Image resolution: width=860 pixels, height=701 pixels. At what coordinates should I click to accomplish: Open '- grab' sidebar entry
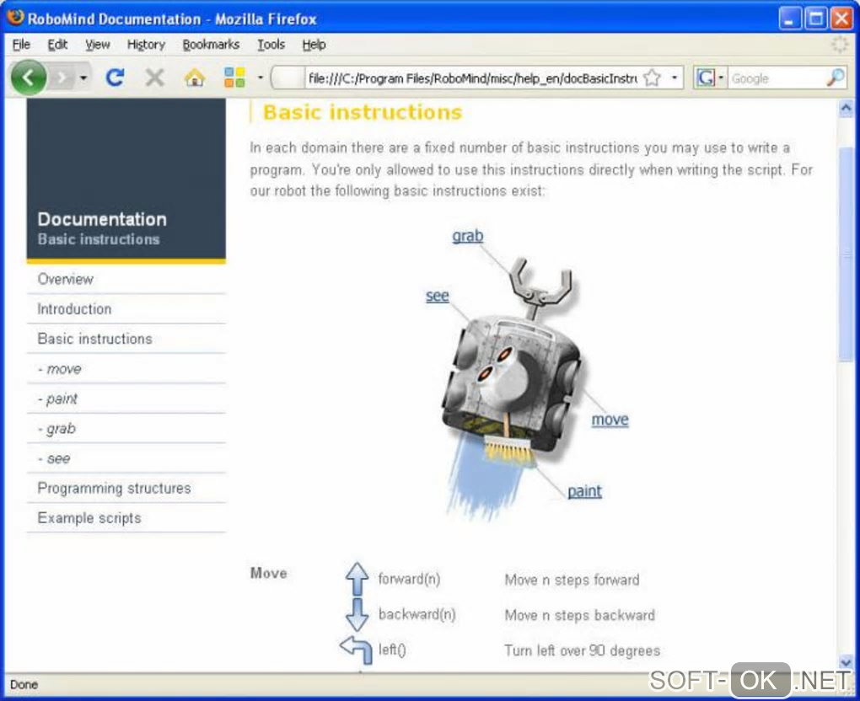pyautogui.click(x=126, y=429)
